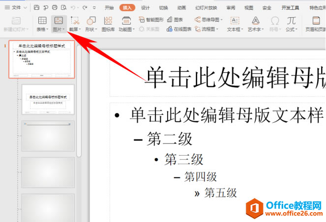
Task: Click the 在线图表 online chart button
Action: [x=179, y=29]
